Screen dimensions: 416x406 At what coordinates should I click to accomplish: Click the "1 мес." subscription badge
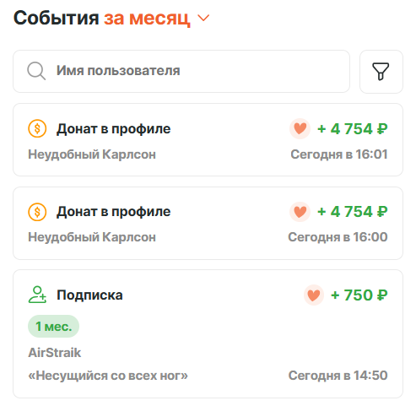(x=53, y=327)
